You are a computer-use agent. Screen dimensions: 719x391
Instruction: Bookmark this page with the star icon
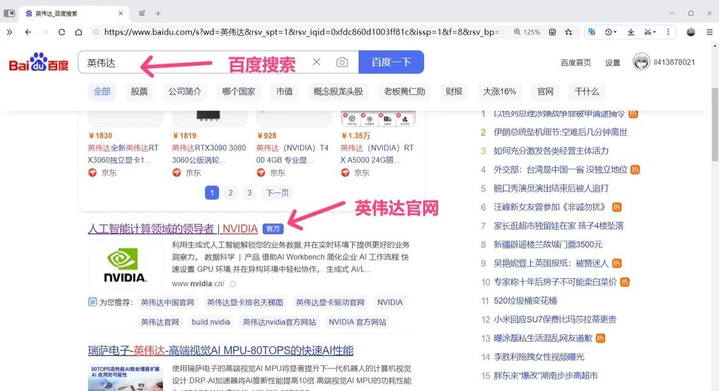[569, 32]
